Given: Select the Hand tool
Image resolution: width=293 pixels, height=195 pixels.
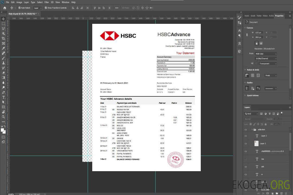Looking at the screenshot, I should tap(3, 112).
